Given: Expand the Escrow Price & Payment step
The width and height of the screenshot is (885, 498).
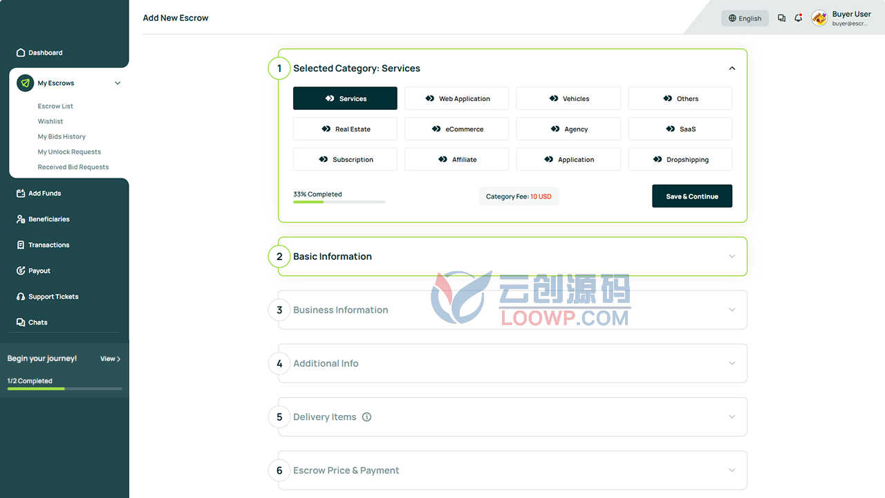Looking at the screenshot, I should (x=512, y=470).
